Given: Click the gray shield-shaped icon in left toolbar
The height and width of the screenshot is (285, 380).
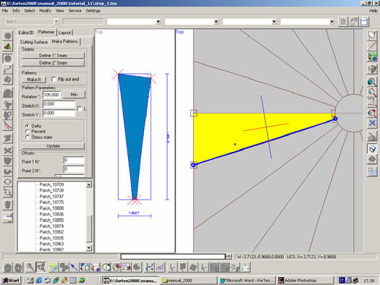Looking at the screenshot, I should [8, 161].
